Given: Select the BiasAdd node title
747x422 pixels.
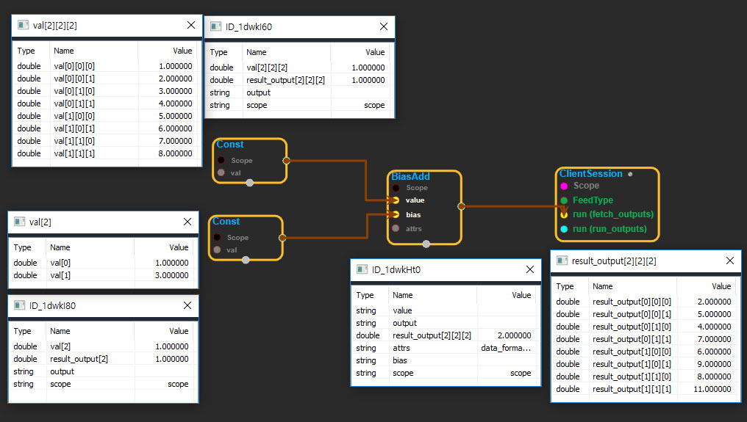Looking at the screenshot, I should [x=410, y=177].
